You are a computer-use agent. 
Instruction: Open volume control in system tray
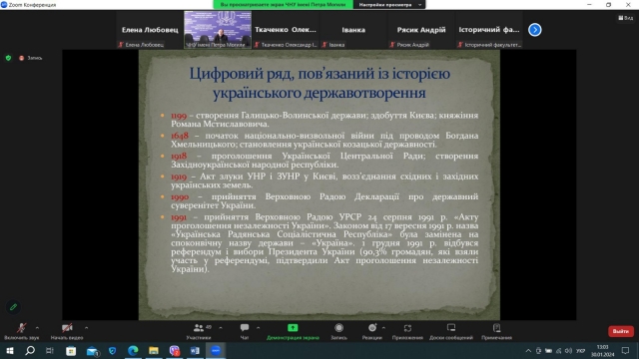[x=568, y=350]
